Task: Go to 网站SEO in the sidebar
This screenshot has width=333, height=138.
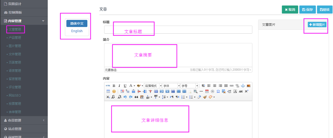Action: pyautogui.click(x=15, y=96)
